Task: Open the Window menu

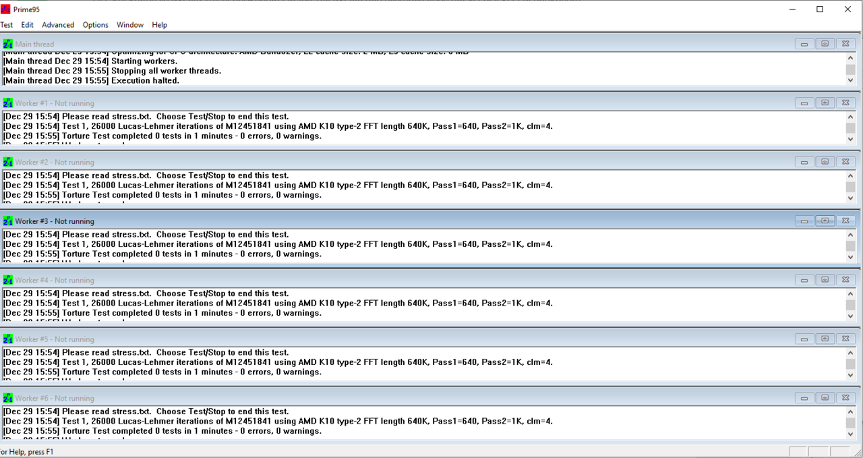Action: click(x=130, y=25)
